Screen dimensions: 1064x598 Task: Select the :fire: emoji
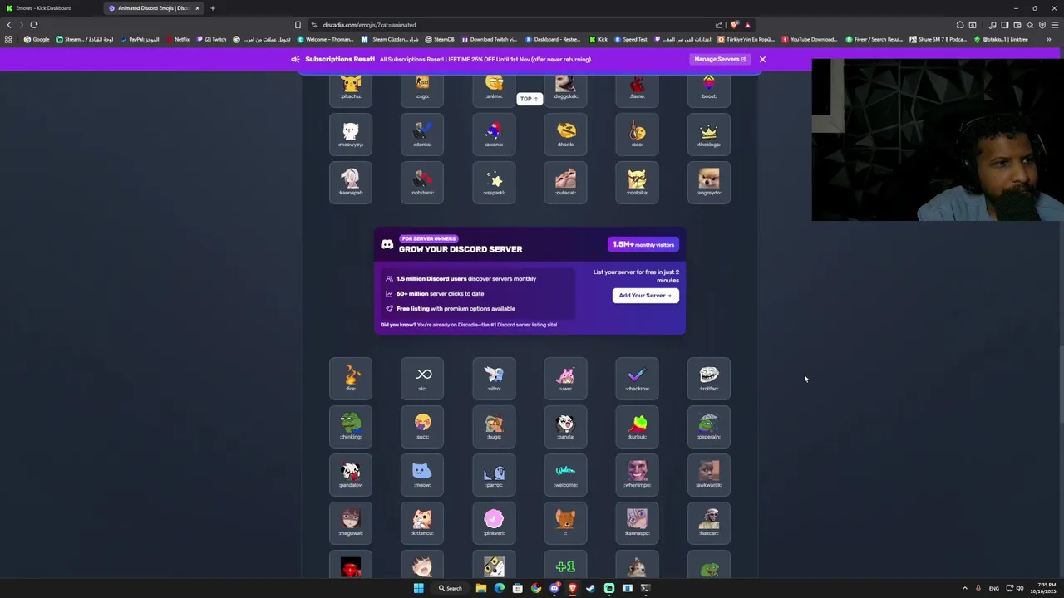(351, 379)
